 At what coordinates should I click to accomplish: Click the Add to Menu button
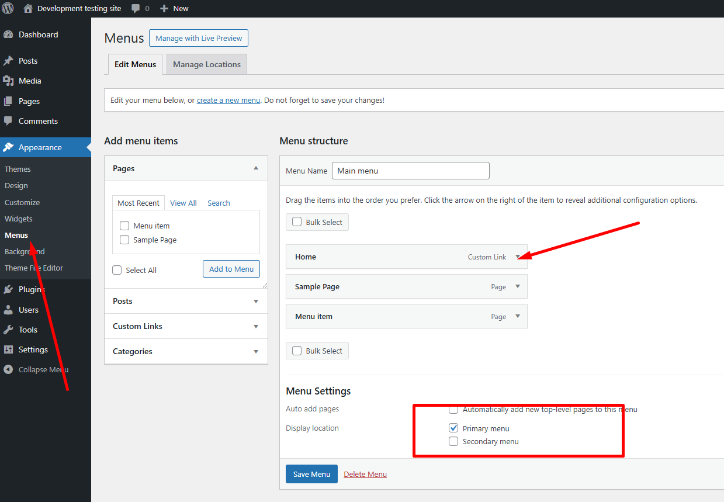[231, 269]
